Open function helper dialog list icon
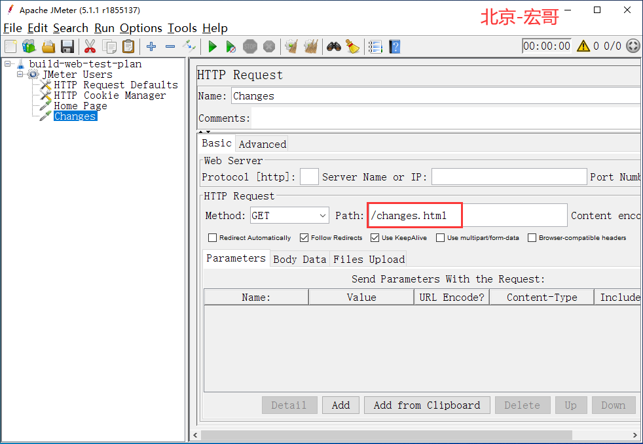643x444 pixels. 375,46
